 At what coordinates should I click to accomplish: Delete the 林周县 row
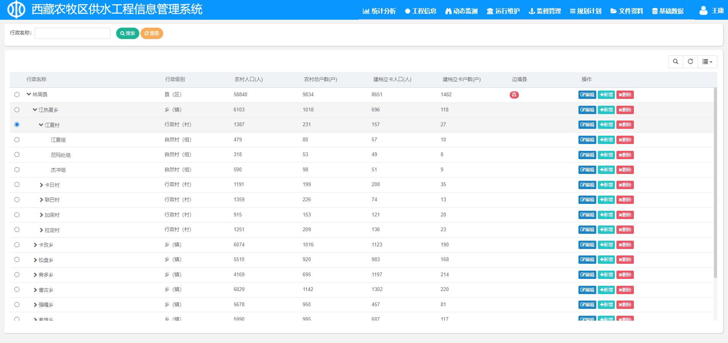pos(625,95)
